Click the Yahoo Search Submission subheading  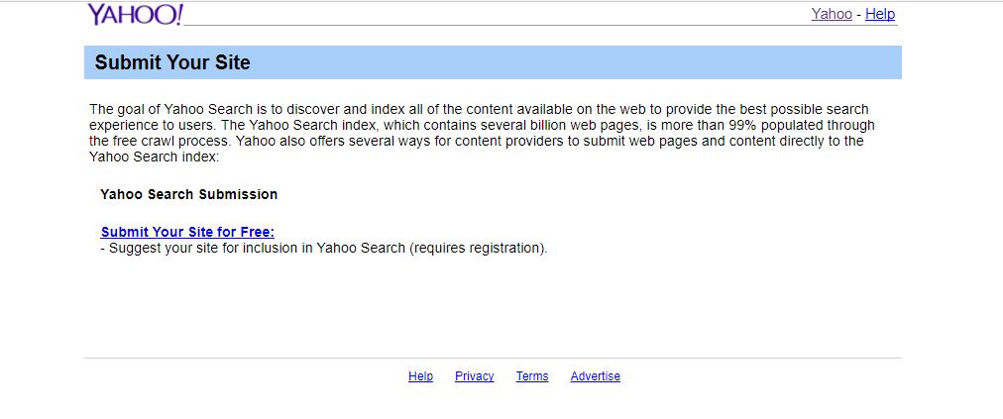coord(188,194)
